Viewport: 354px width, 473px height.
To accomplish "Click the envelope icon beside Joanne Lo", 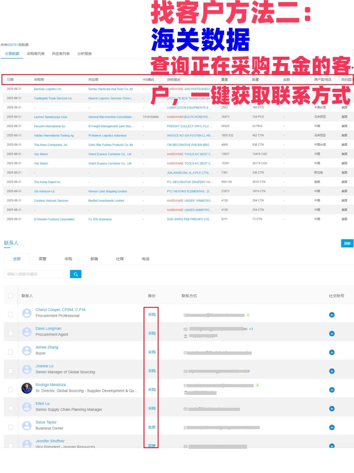I will pos(186,371).
